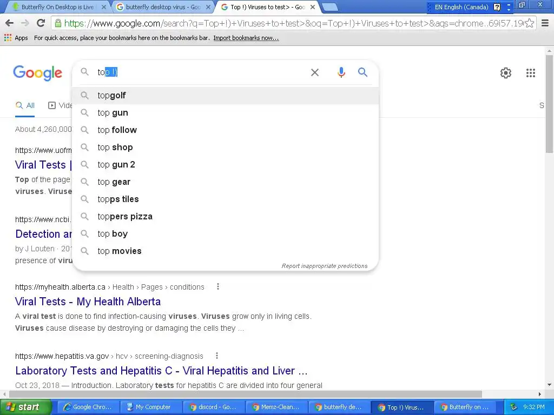Select the Videos search filter tab
The image size is (554, 415).
60,105
